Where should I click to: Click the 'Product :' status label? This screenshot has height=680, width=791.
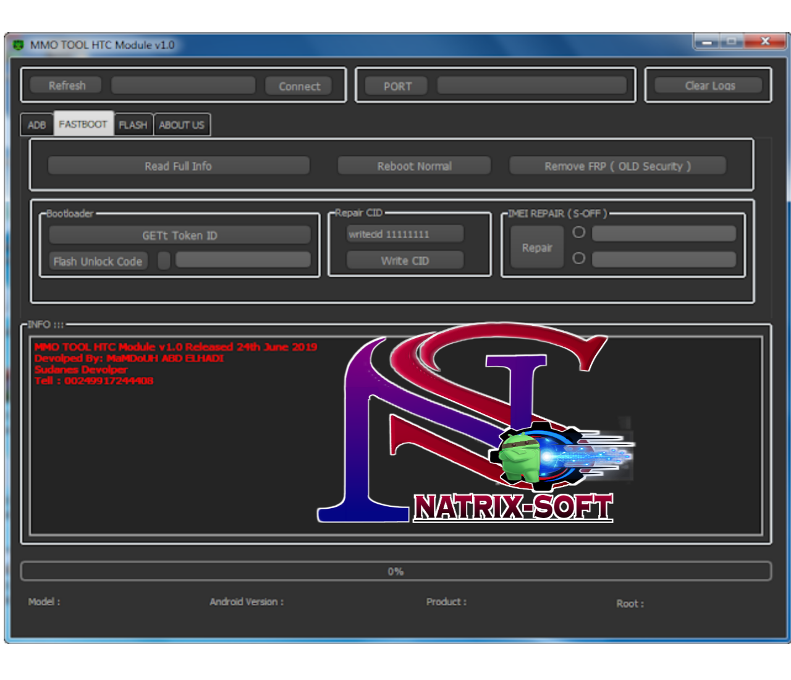[x=446, y=601]
